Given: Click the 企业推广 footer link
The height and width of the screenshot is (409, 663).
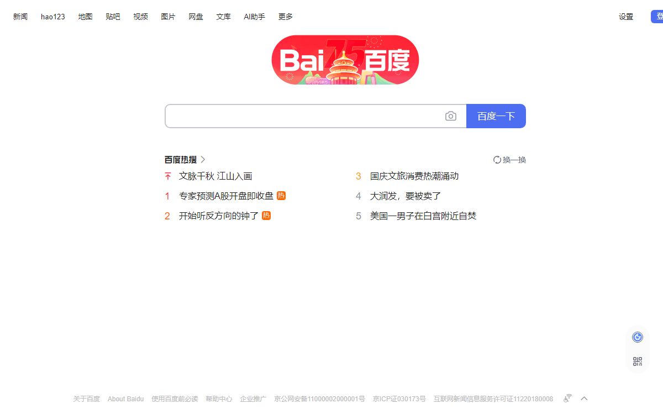Looking at the screenshot, I should point(253,398).
